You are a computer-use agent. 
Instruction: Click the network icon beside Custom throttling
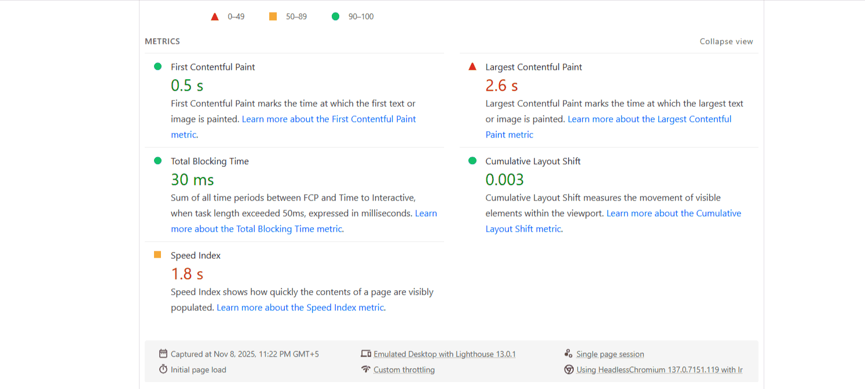pyautogui.click(x=366, y=369)
